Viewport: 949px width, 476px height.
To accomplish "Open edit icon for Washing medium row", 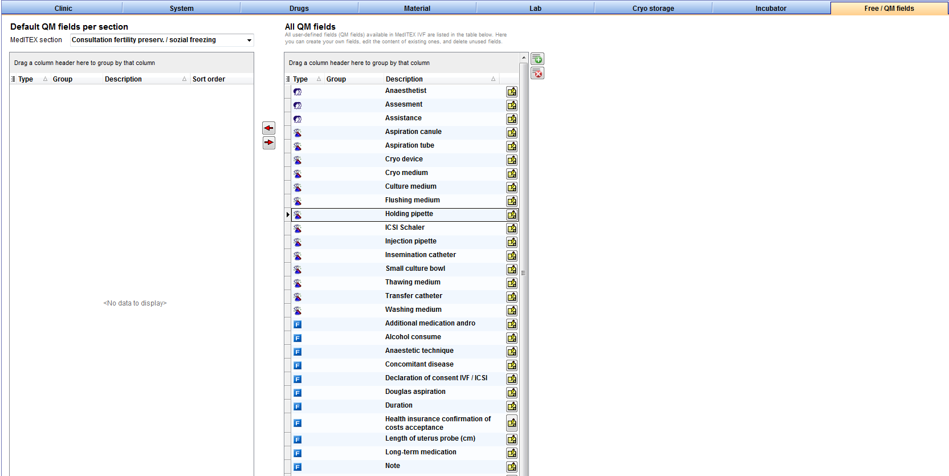I will click(x=512, y=311).
